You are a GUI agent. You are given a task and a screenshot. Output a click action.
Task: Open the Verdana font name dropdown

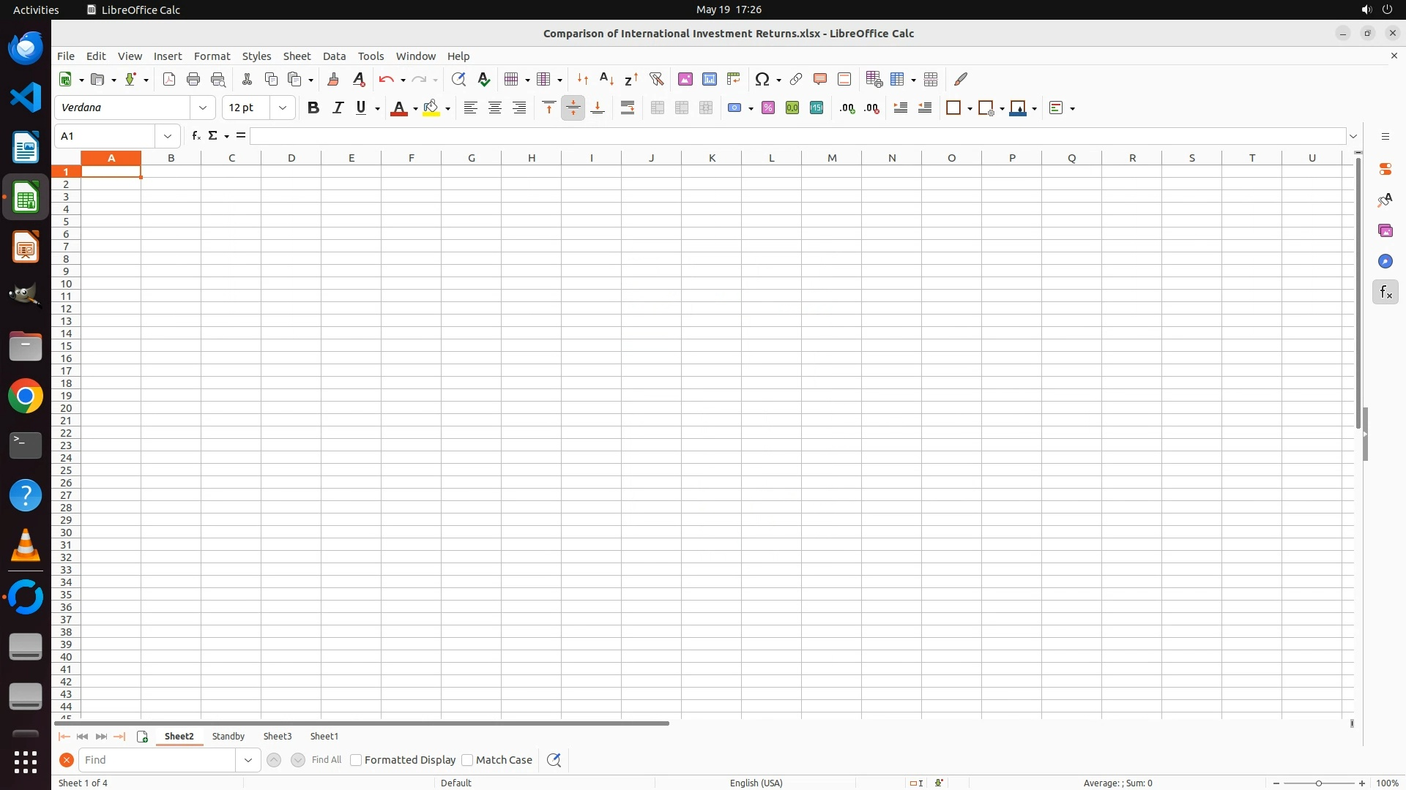(203, 108)
